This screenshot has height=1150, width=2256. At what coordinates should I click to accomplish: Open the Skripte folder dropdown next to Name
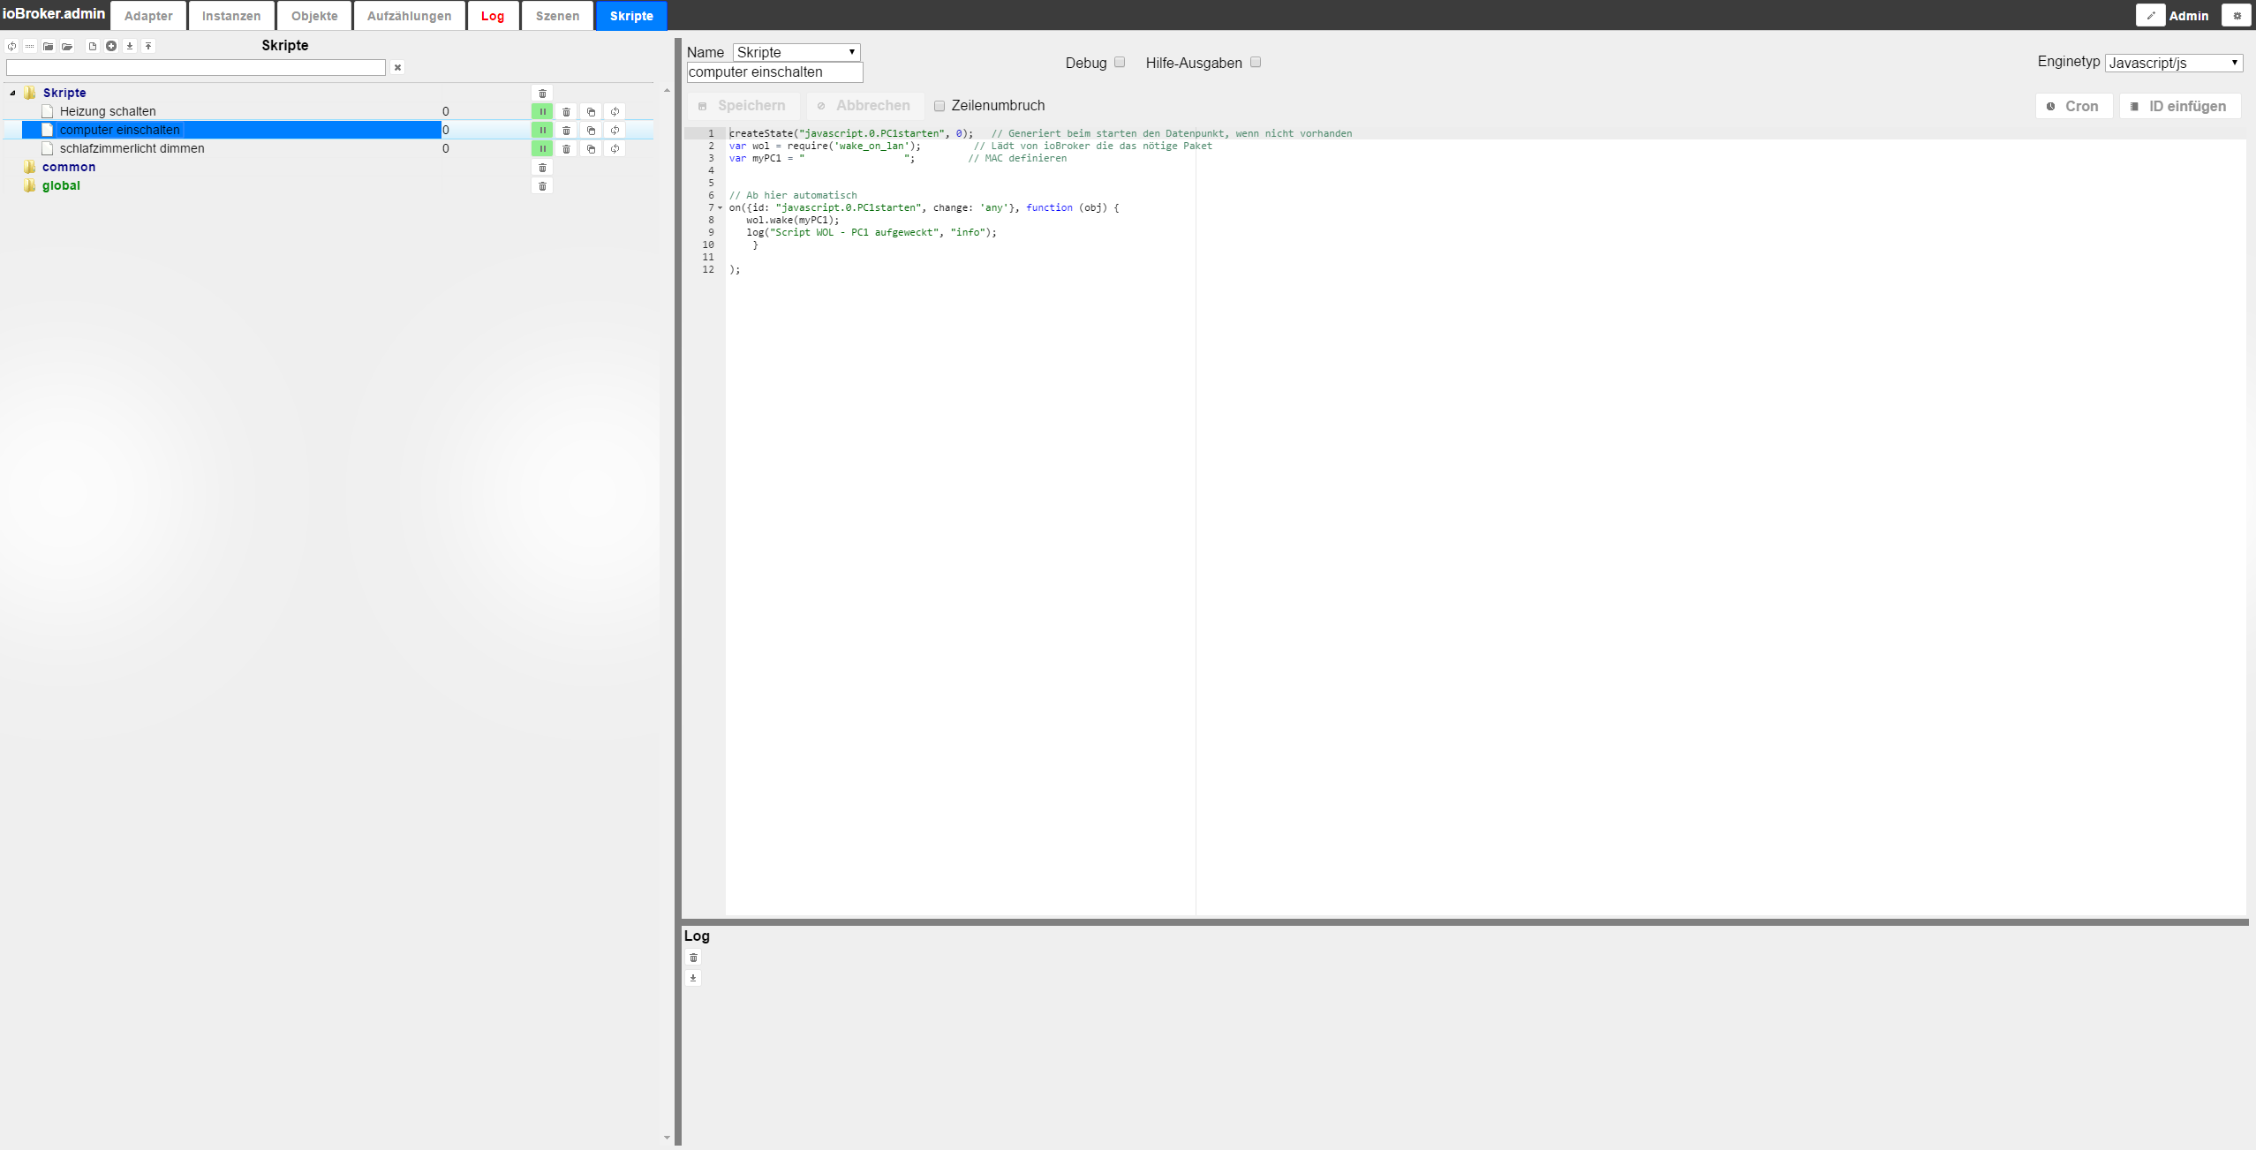click(796, 52)
